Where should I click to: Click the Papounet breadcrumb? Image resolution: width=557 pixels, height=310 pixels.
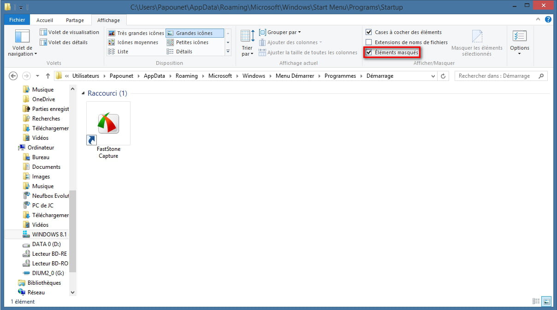click(x=122, y=76)
